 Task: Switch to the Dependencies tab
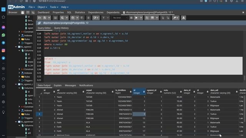[96, 12]
